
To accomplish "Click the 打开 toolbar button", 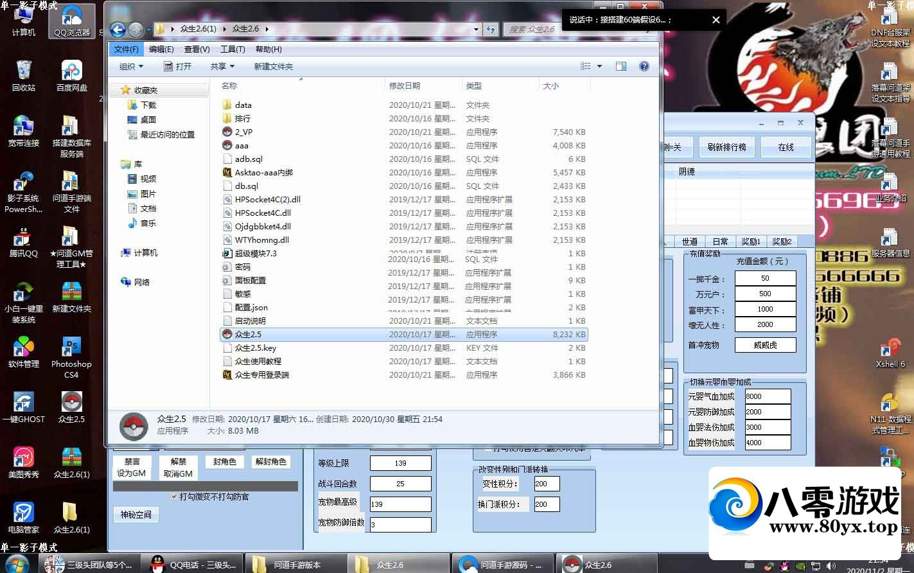I will pyautogui.click(x=178, y=66).
